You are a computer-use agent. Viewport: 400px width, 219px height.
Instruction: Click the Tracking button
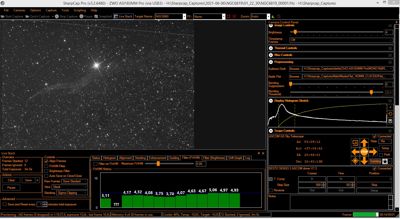375,161
